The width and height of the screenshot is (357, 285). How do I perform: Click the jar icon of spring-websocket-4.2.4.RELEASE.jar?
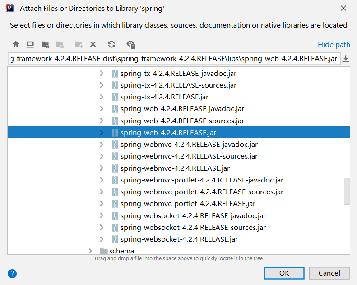115,239
